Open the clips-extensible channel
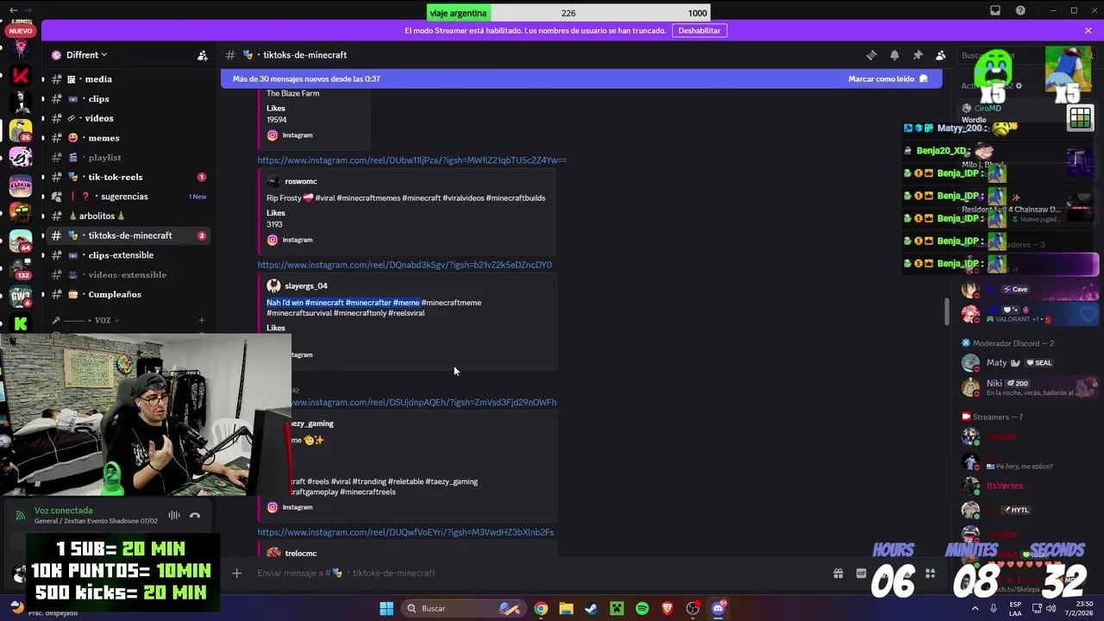1104x621 pixels. click(x=129, y=255)
